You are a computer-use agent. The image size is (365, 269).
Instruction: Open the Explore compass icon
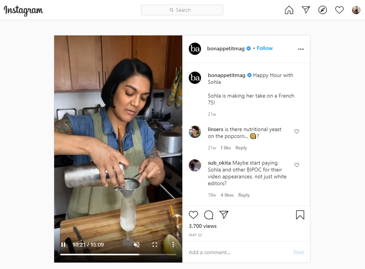coord(322,10)
